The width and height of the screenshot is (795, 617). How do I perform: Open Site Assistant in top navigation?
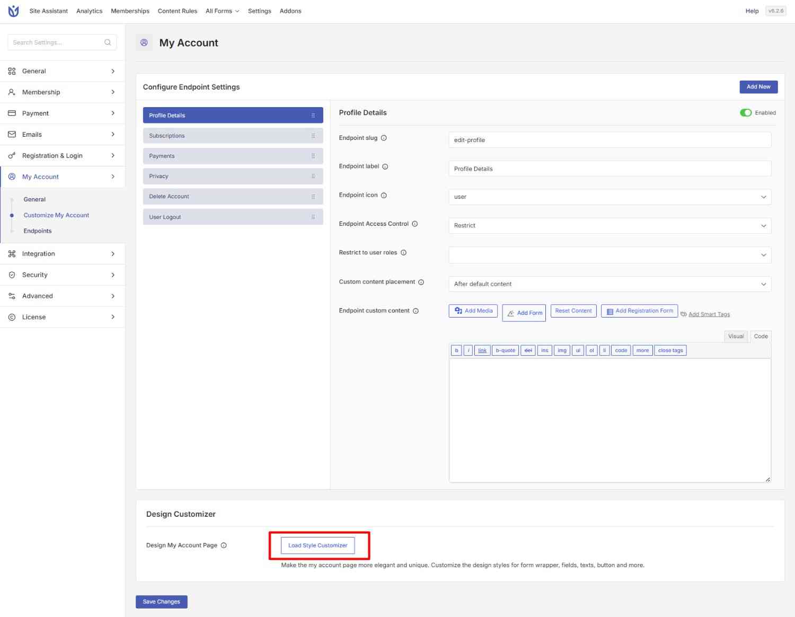(49, 11)
